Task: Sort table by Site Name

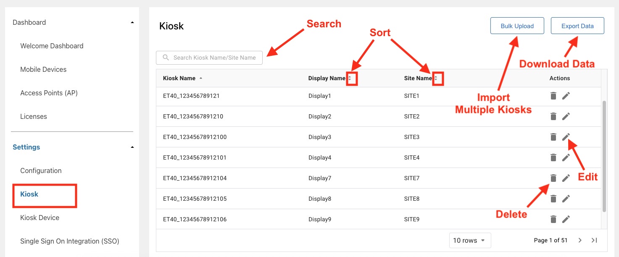Action: [436, 78]
